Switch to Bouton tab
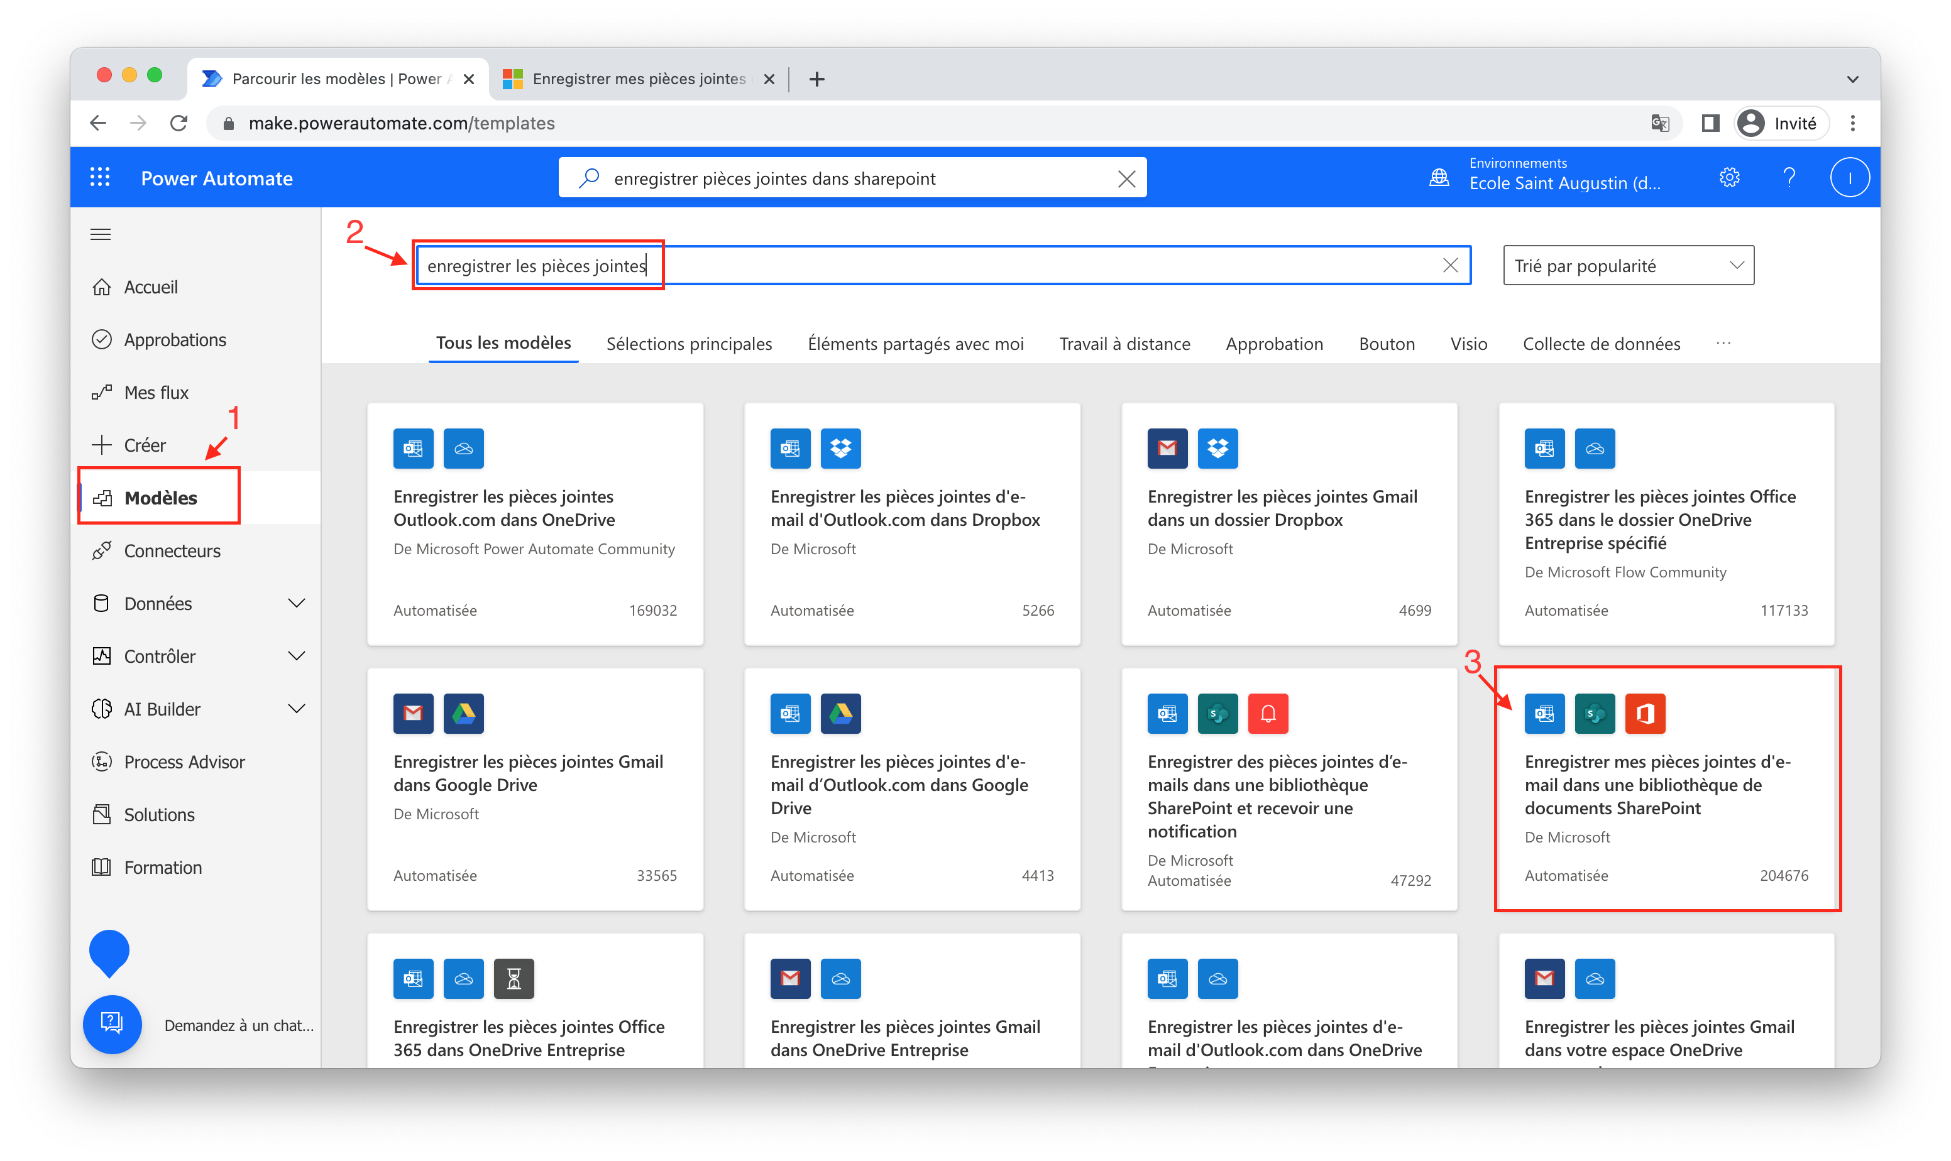 click(x=1386, y=344)
